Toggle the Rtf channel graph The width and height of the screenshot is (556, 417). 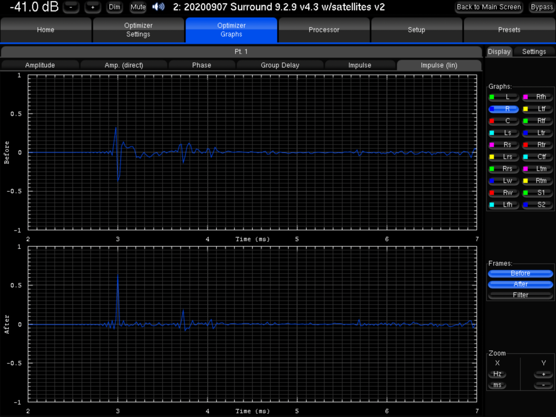pyautogui.click(x=537, y=121)
